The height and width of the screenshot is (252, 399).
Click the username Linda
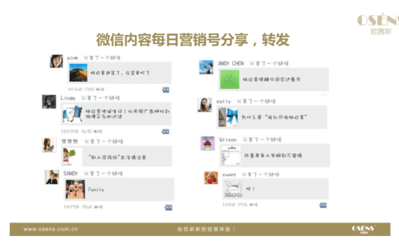(x=68, y=98)
